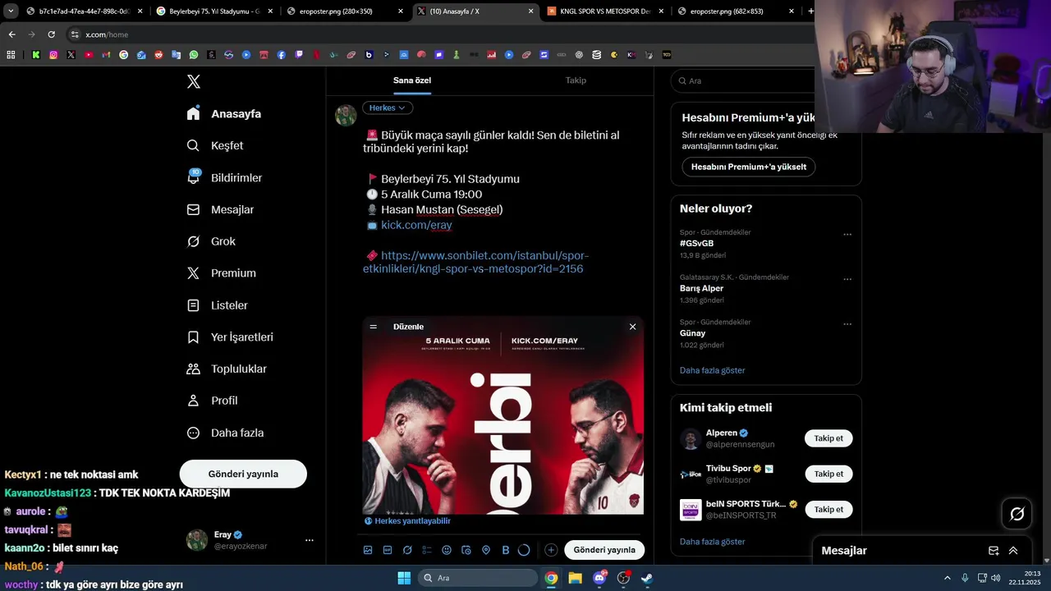Toggle bold text formatting

[506, 550]
